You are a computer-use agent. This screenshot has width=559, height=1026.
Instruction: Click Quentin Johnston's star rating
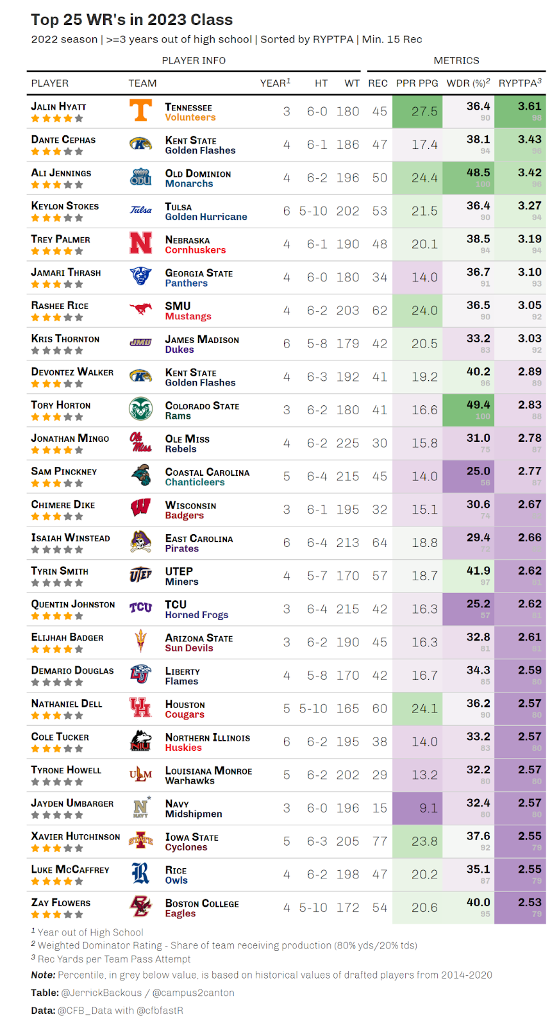click(57, 616)
